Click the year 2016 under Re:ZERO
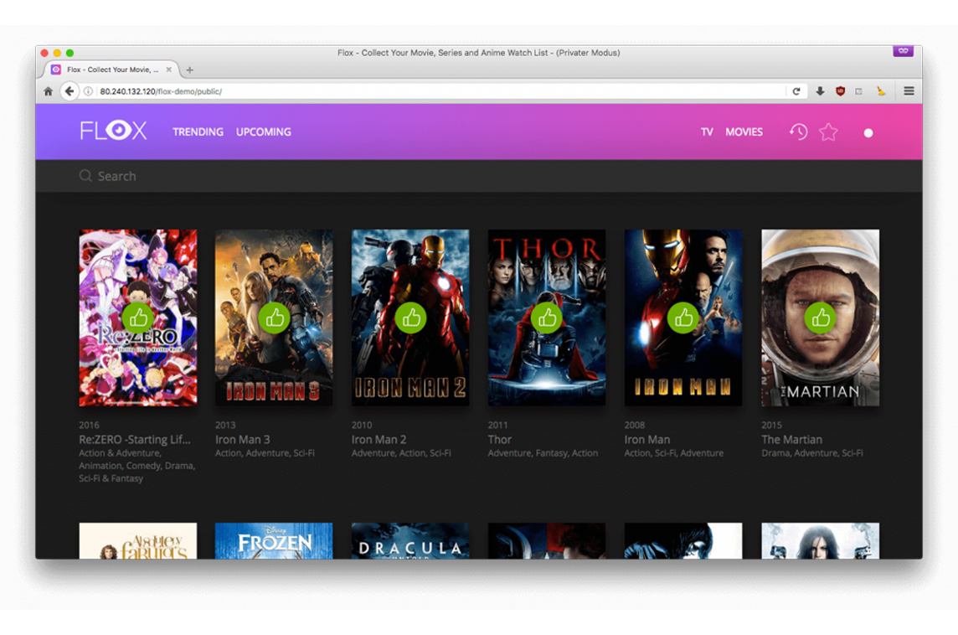The image size is (958, 635). 89,425
